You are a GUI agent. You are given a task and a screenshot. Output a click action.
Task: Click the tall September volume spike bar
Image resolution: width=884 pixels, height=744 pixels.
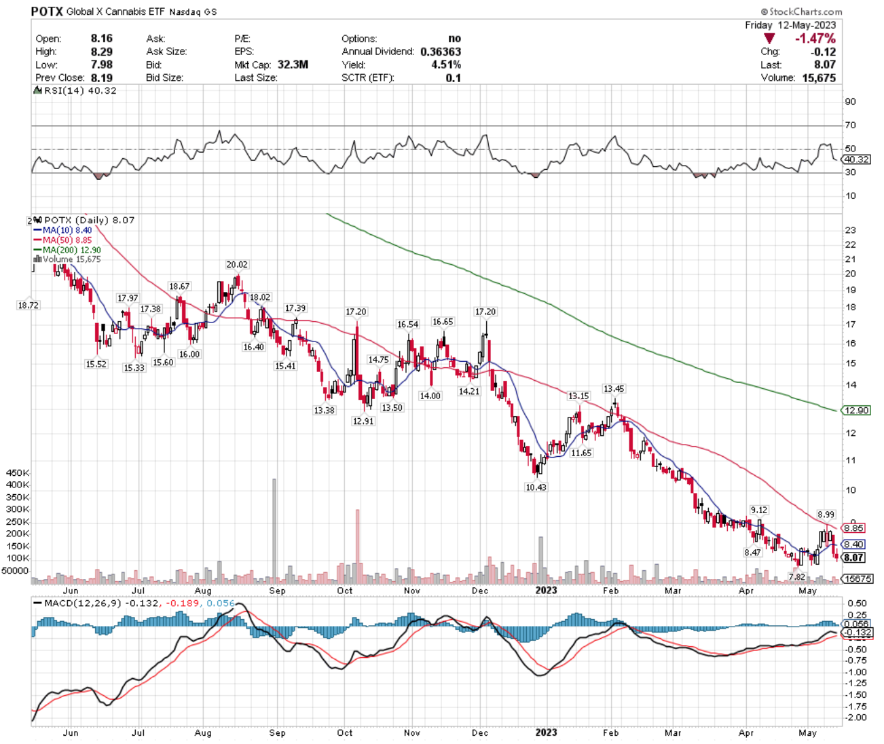(274, 531)
